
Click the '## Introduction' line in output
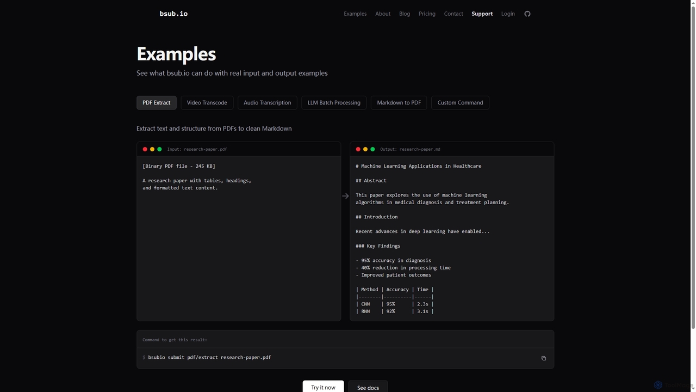coord(377,217)
